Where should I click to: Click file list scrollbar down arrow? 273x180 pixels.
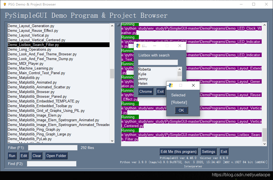pyautogui.click(x=112, y=141)
